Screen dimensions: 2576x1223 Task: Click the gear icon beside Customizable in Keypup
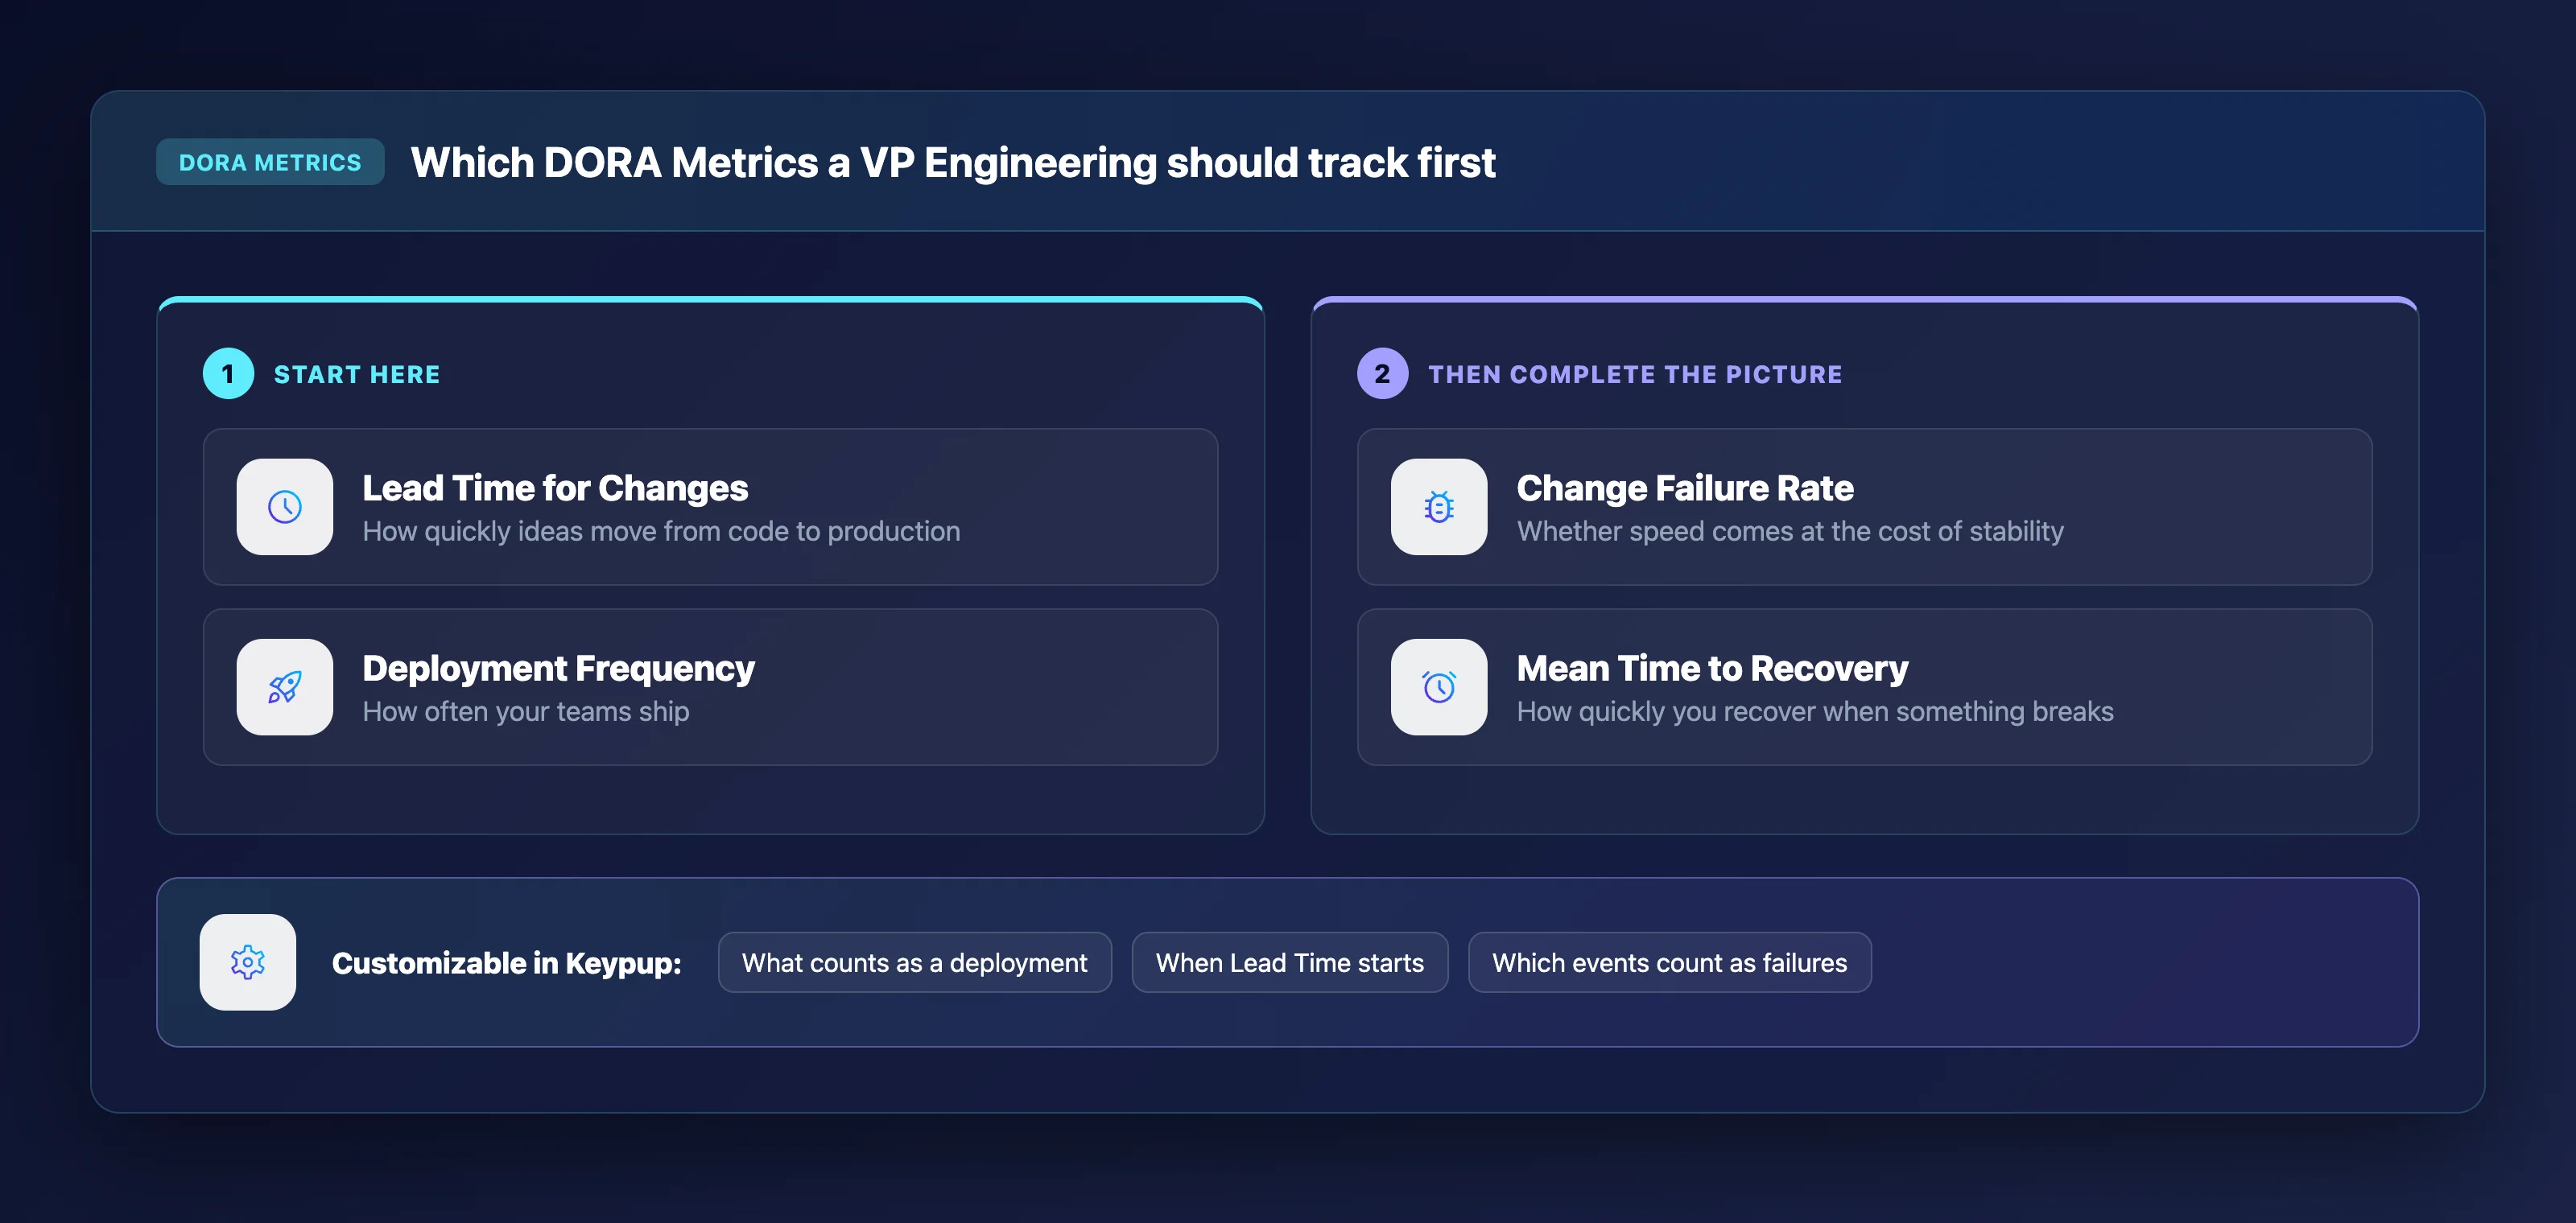coord(248,962)
